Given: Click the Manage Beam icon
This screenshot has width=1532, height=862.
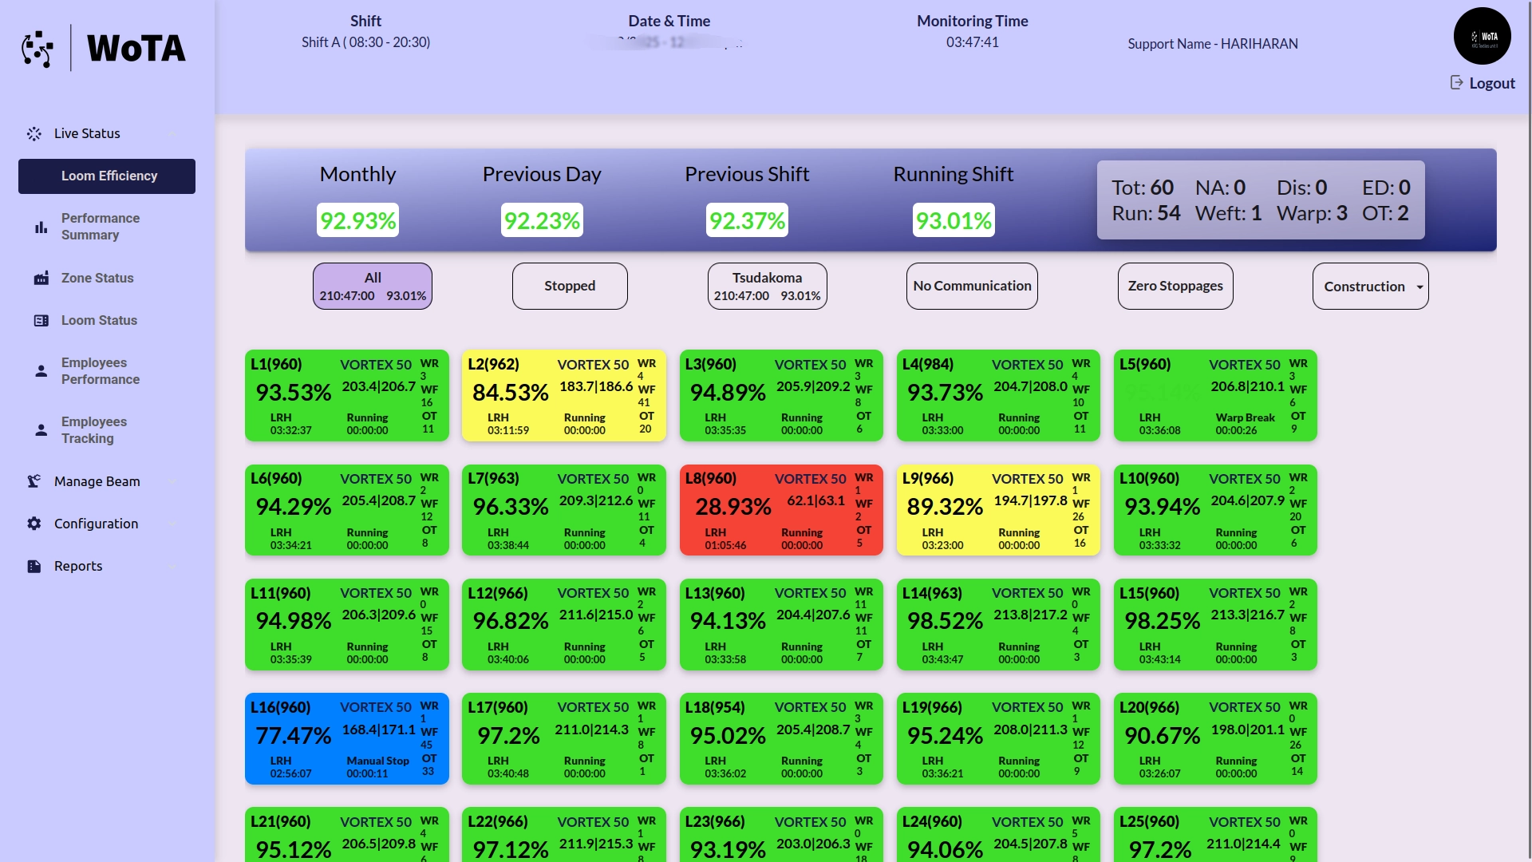Looking at the screenshot, I should click(x=34, y=481).
